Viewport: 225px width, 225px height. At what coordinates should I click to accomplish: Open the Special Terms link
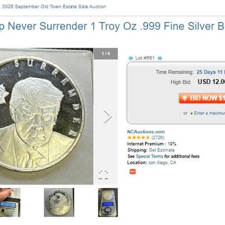pos(150,156)
